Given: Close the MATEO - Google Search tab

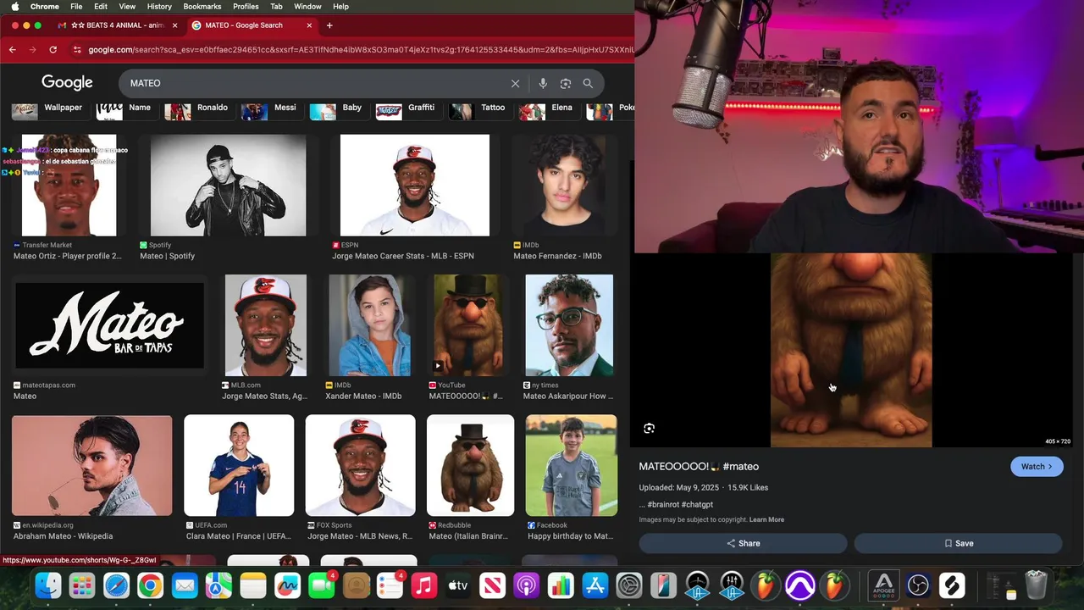Looking at the screenshot, I should (309, 25).
